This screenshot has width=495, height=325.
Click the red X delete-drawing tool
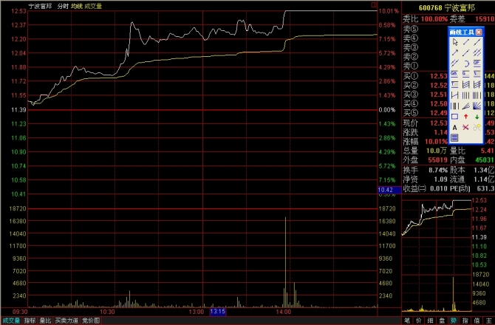[x=465, y=126]
